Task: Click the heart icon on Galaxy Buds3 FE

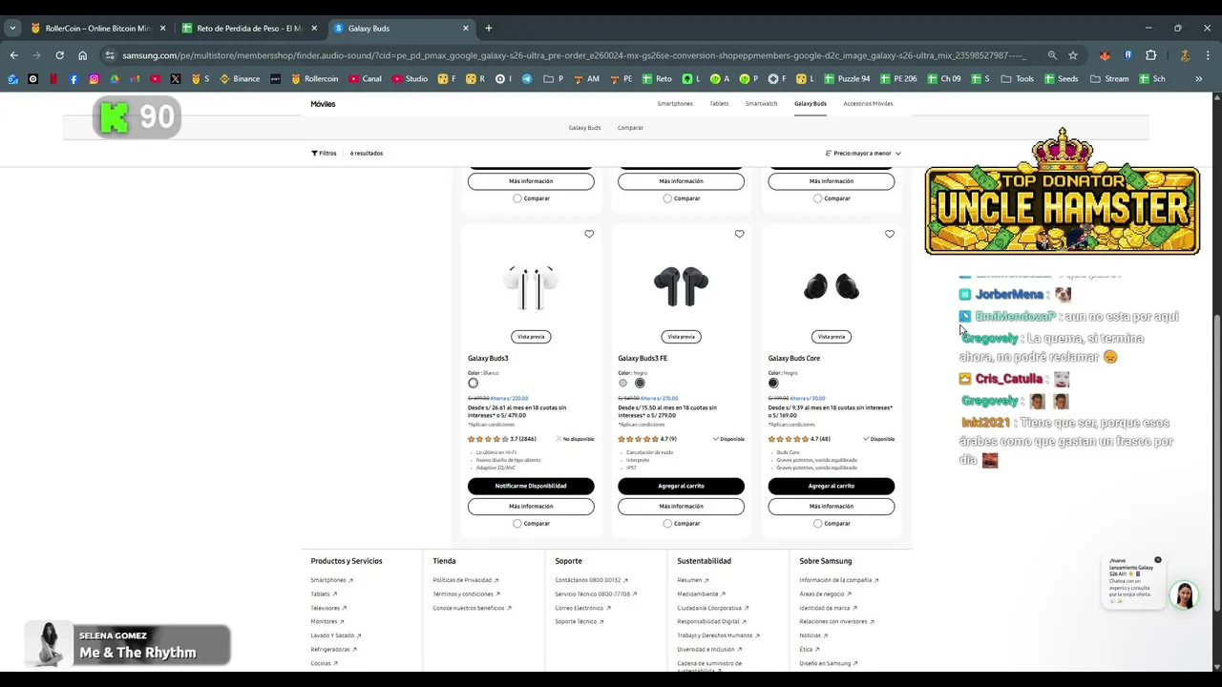Action: click(x=739, y=234)
